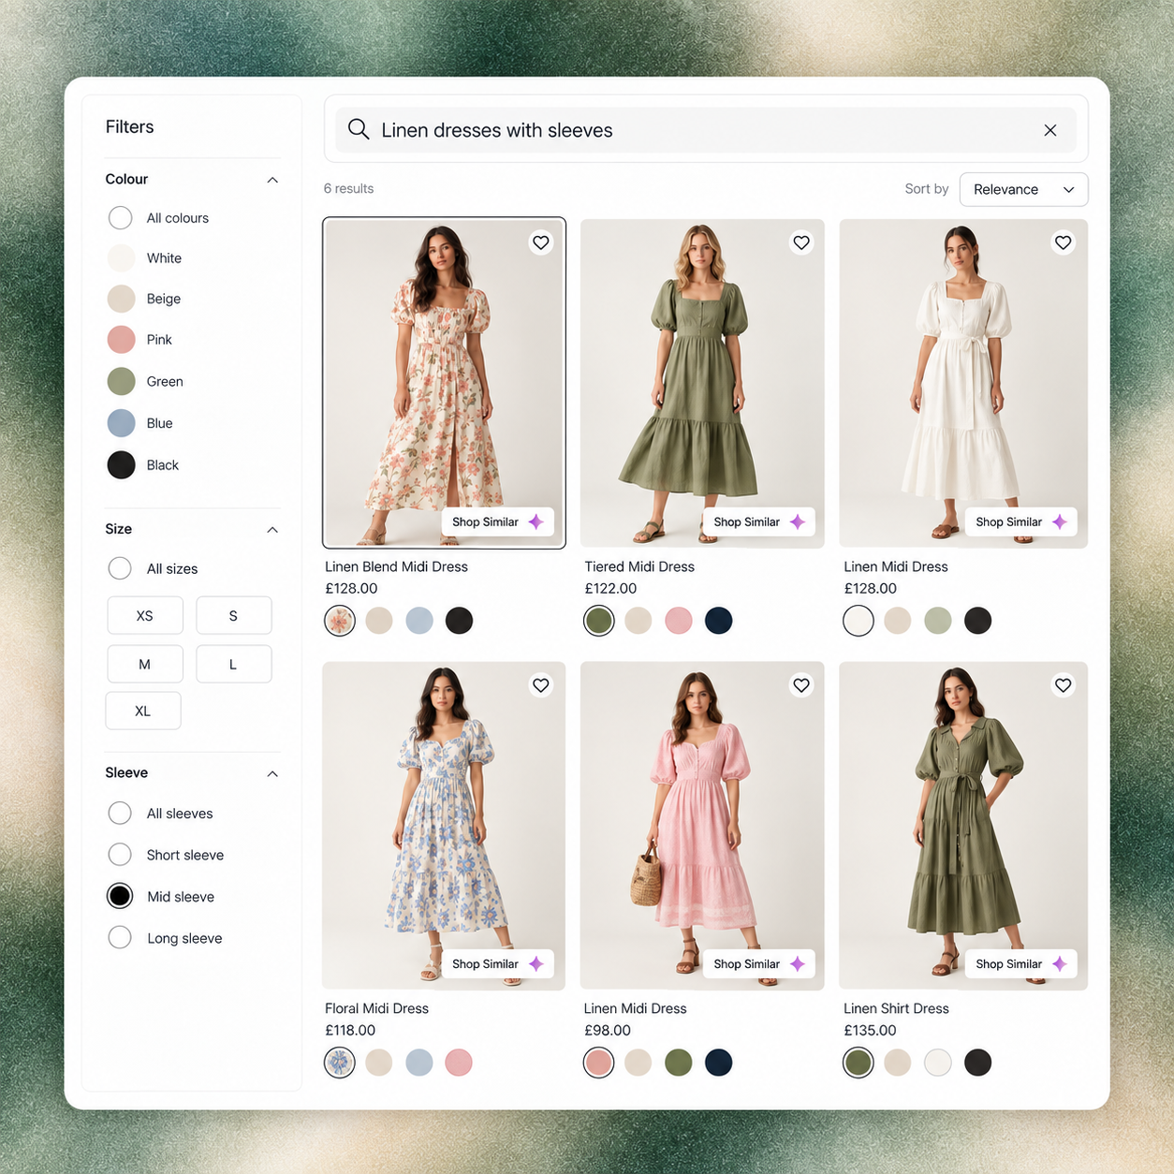Collapse the Colour filter section

pyautogui.click(x=272, y=180)
